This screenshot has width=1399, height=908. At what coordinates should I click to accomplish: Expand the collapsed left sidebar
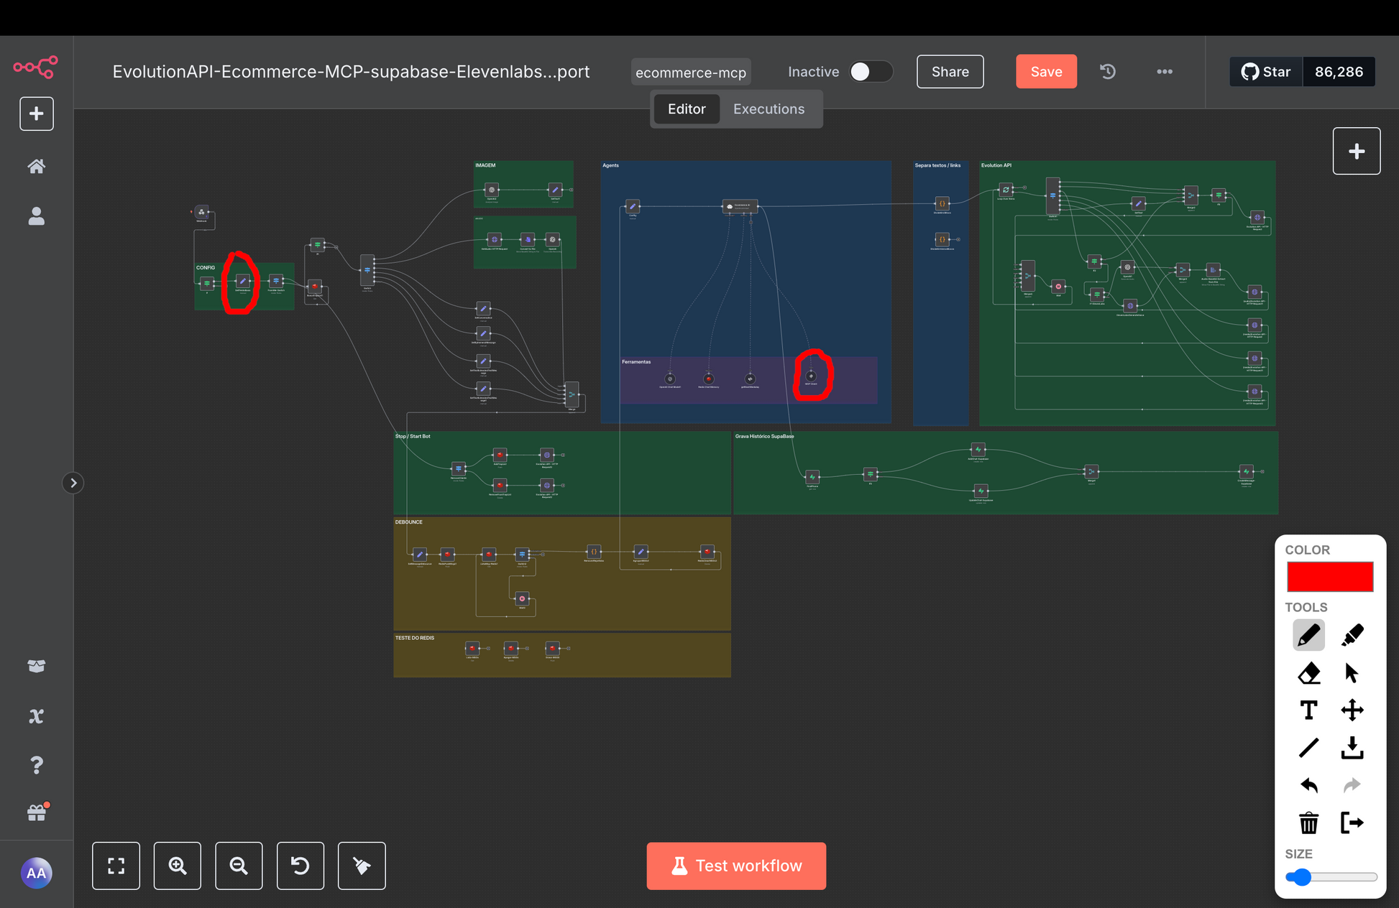pos(73,483)
